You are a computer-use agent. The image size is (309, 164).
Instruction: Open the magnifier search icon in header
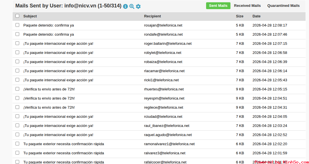point(132,6)
